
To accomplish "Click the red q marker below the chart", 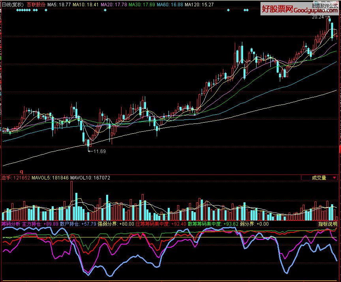I will [22, 172].
